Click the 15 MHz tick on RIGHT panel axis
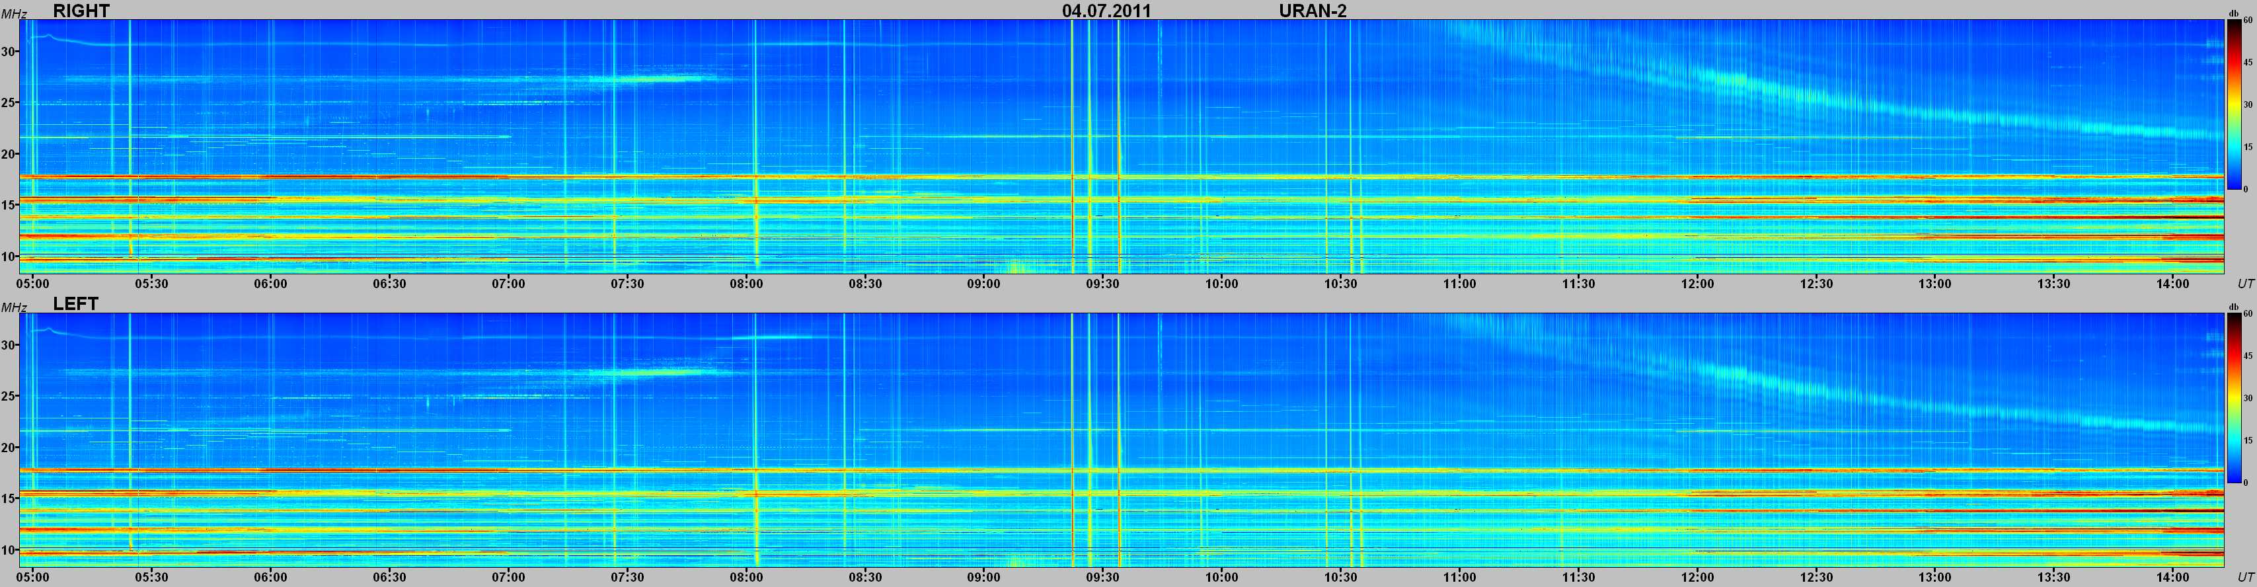The width and height of the screenshot is (2257, 587). [8, 206]
